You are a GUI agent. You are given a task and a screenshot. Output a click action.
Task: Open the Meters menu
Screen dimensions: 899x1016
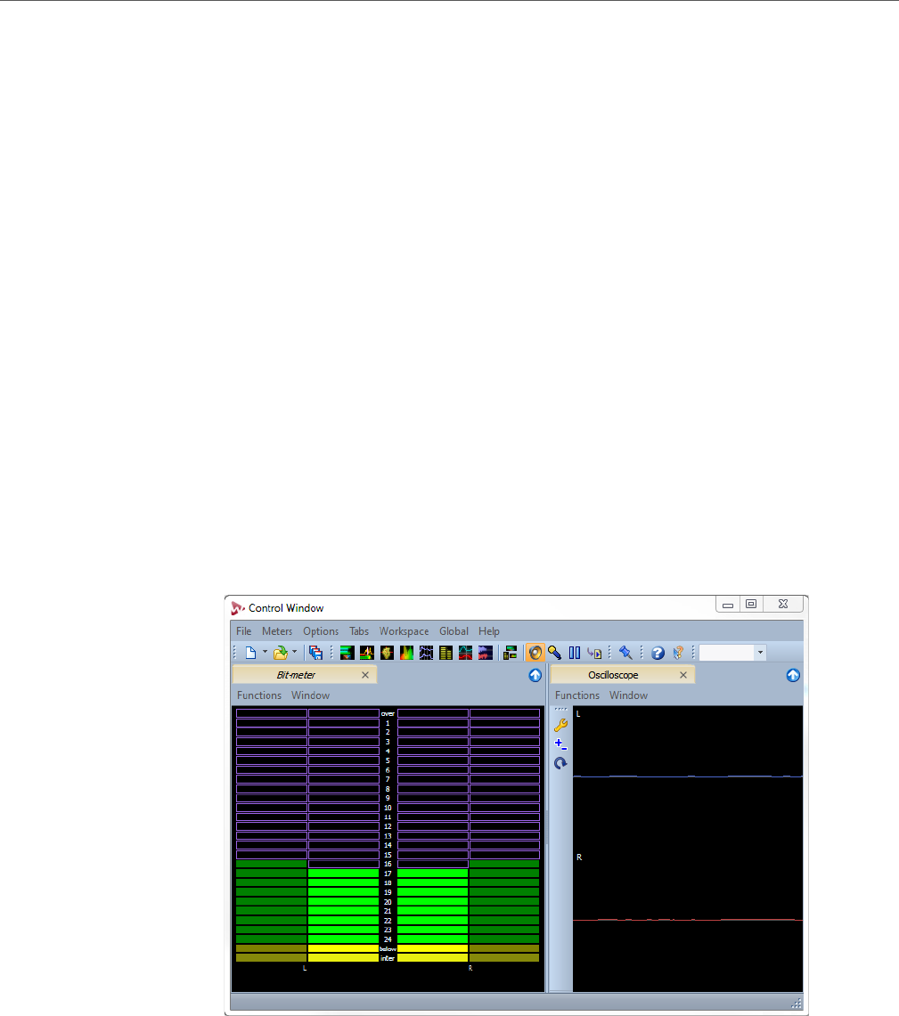277,631
